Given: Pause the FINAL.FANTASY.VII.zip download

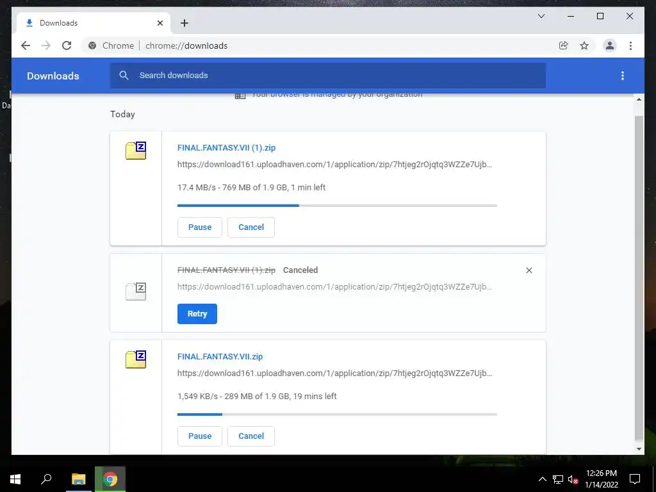Looking at the screenshot, I should 200,436.
